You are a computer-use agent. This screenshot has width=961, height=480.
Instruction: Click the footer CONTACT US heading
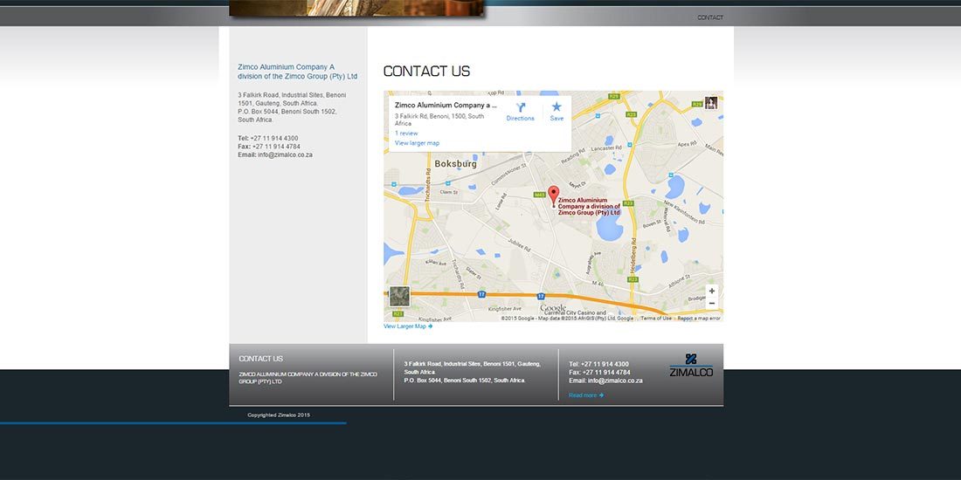(261, 359)
